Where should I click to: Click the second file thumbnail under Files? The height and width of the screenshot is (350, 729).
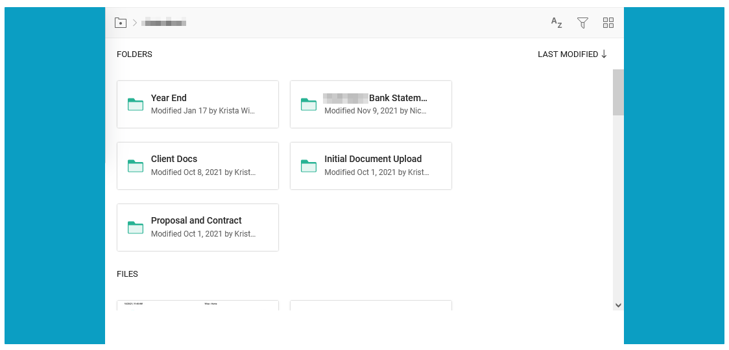click(x=370, y=305)
